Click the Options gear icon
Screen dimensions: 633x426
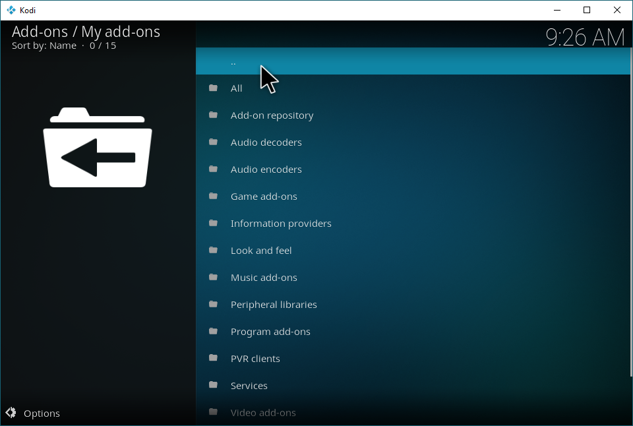pos(11,413)
